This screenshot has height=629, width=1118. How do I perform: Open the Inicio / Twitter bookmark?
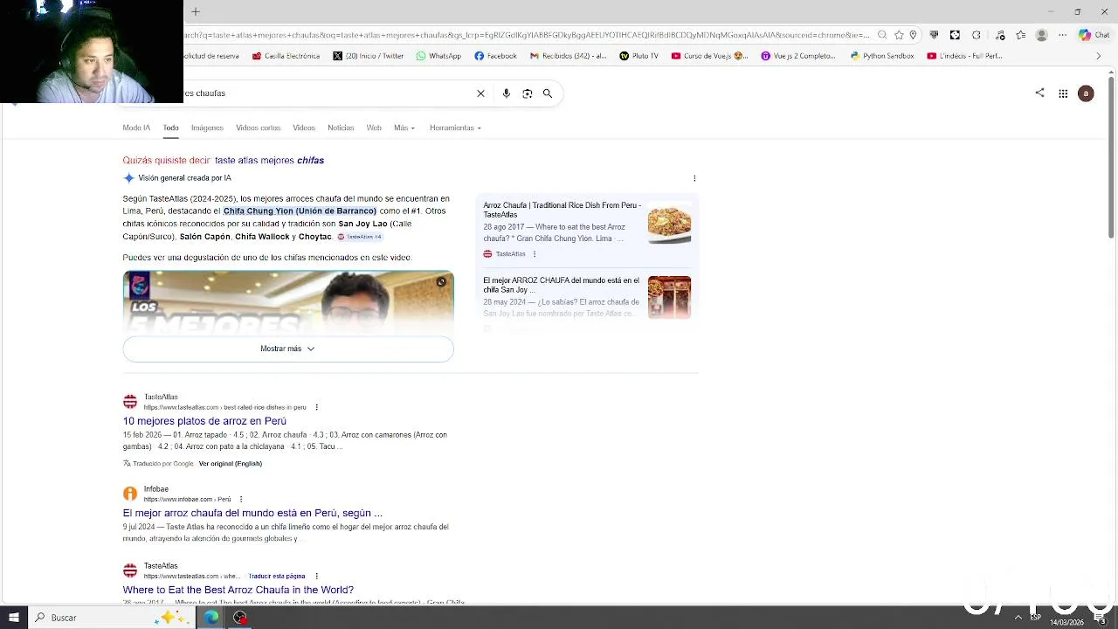point(369,56)
